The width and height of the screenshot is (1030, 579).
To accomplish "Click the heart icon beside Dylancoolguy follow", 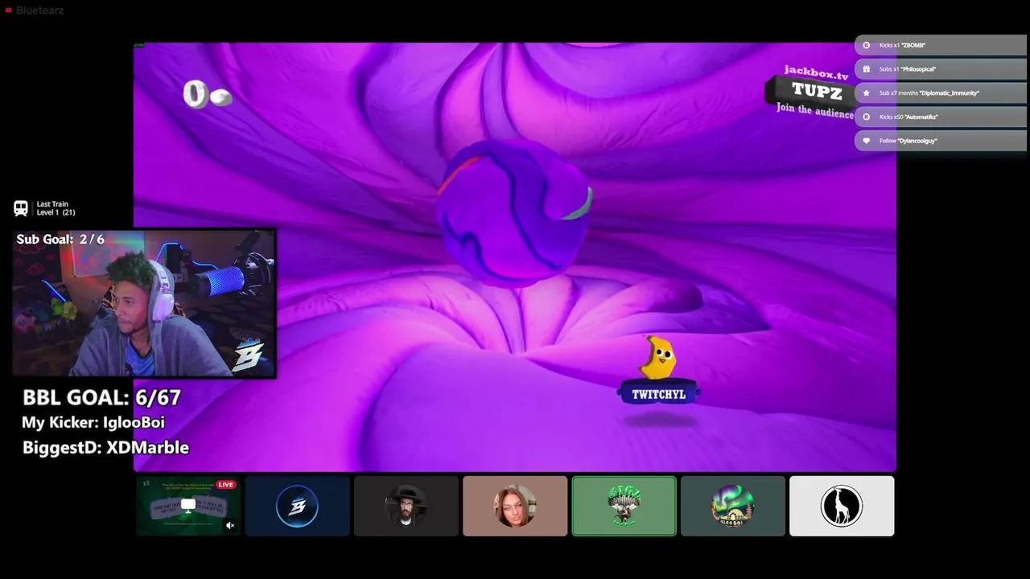I will point(867,141).
